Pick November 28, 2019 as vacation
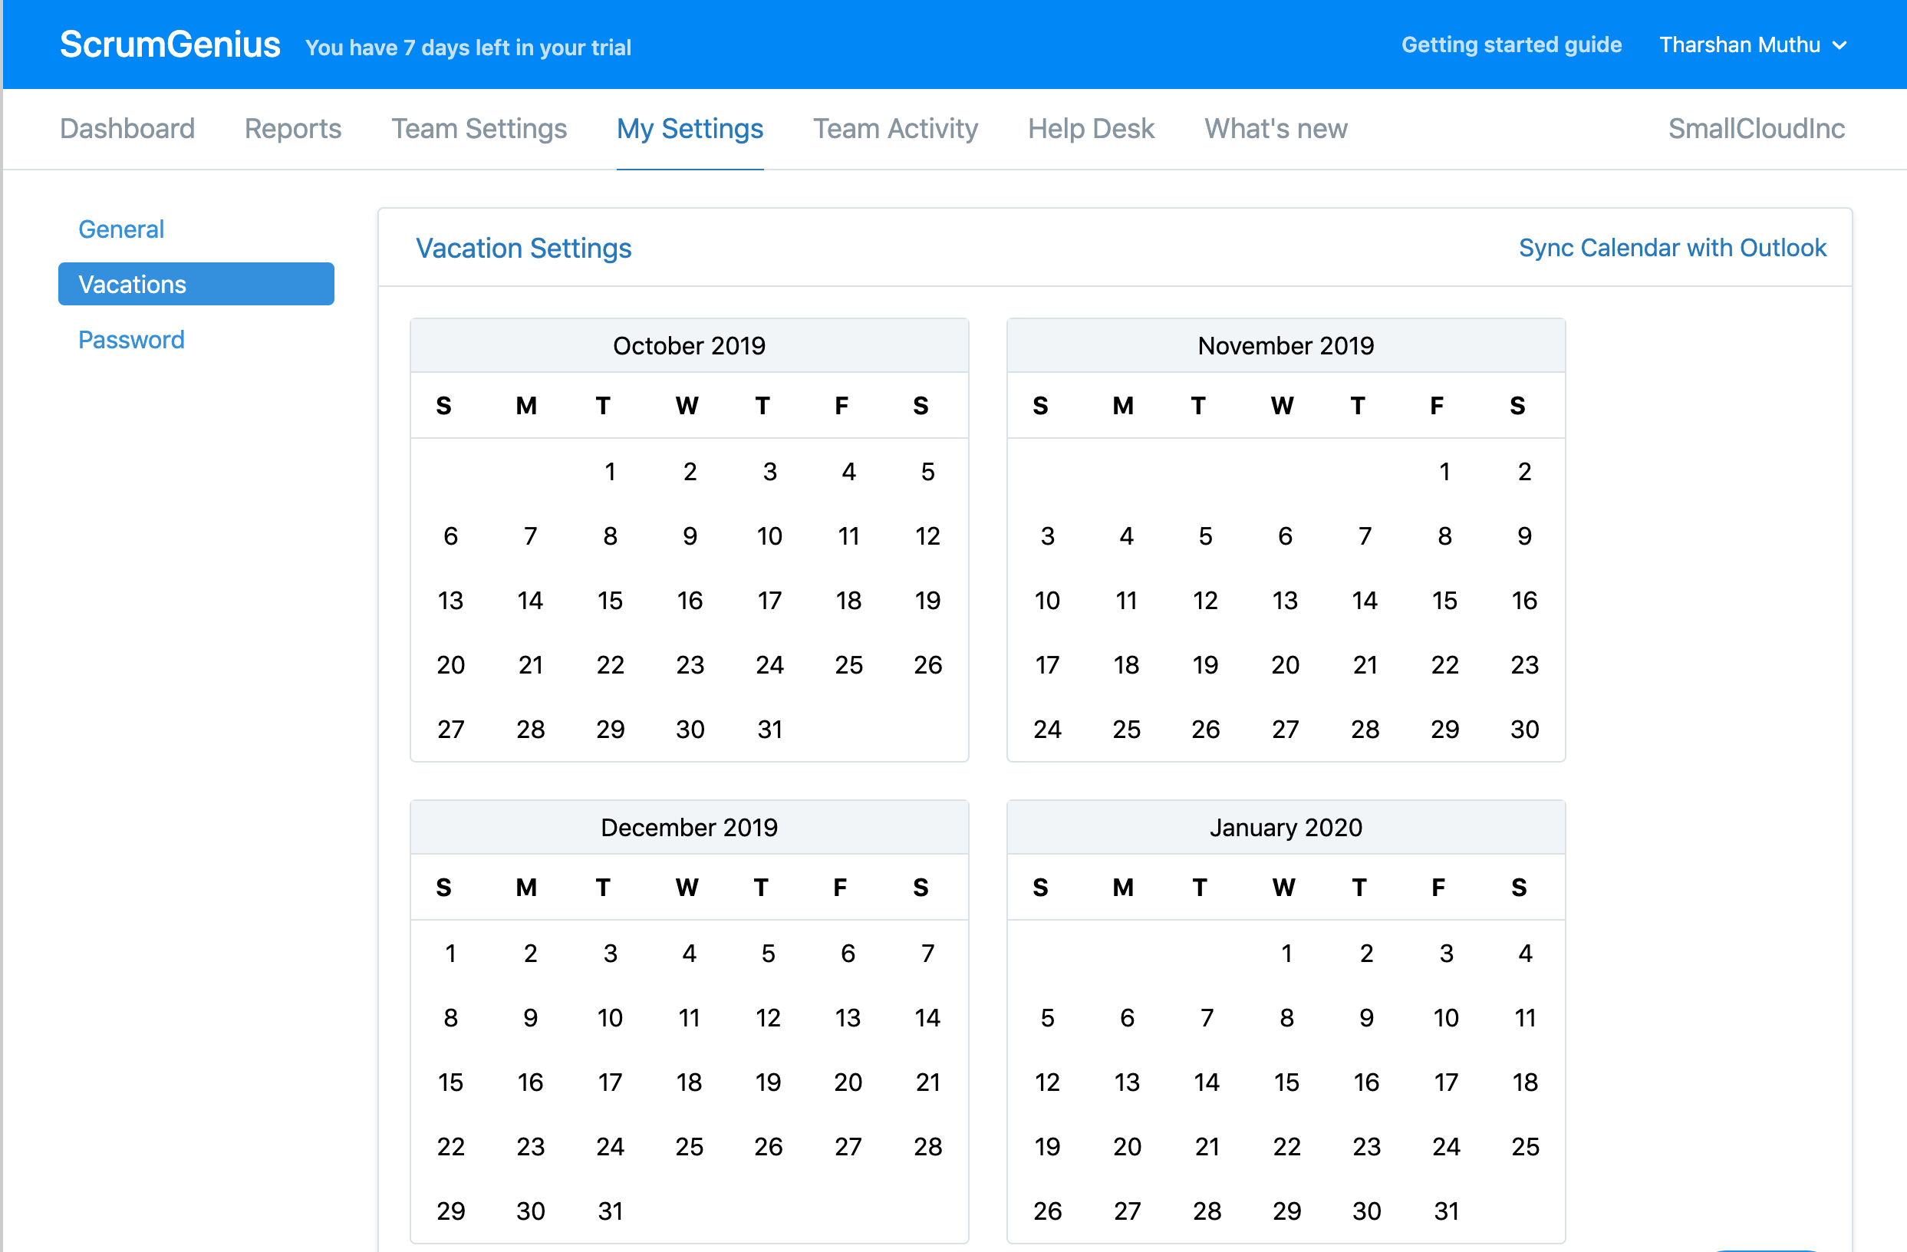The image size is (1907, 1252). [x=1365, y=730]
